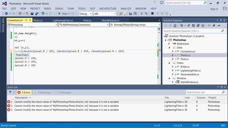
Task: Refresh the Solution Explorer
Action: pos(193,26)
